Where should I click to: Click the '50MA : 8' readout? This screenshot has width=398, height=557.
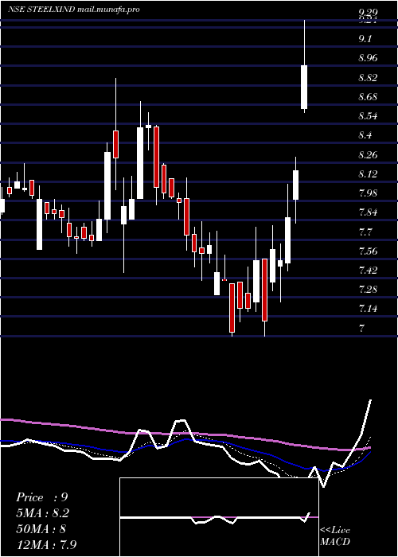41,529
